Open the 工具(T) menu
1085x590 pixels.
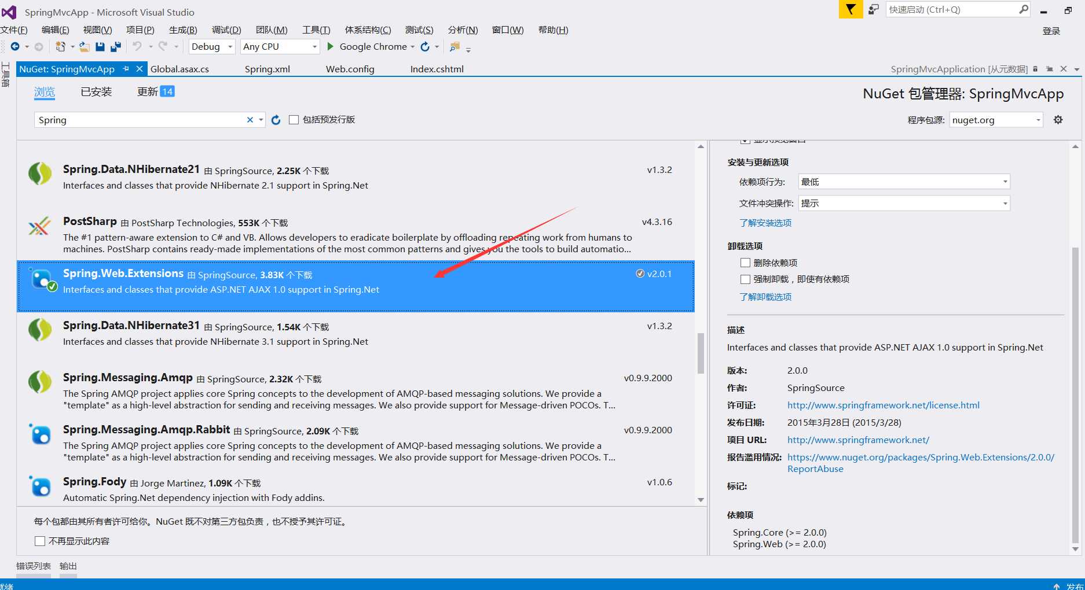pyautogui.click(x=316, y=30)
